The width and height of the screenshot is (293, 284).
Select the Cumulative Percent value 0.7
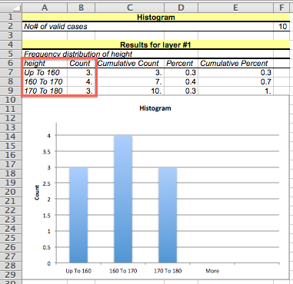[x=235, y=81]
